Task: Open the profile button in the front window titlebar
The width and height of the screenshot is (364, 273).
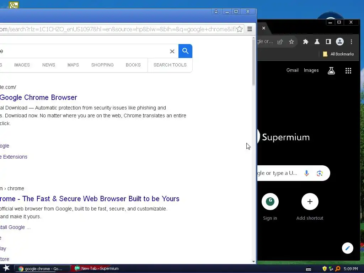Action: [216, 12]
